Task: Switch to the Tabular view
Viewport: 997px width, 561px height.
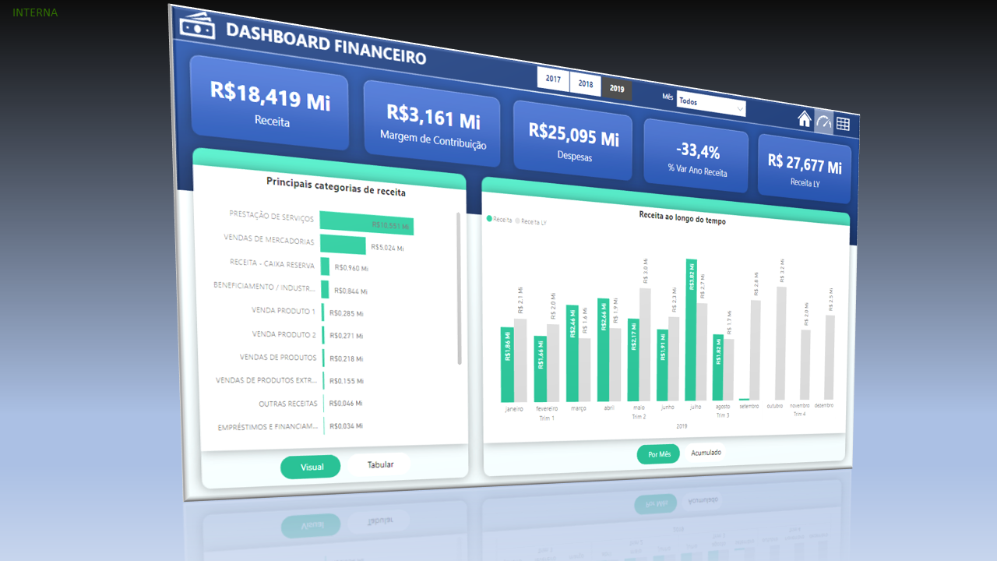Action: coord(380,464)
